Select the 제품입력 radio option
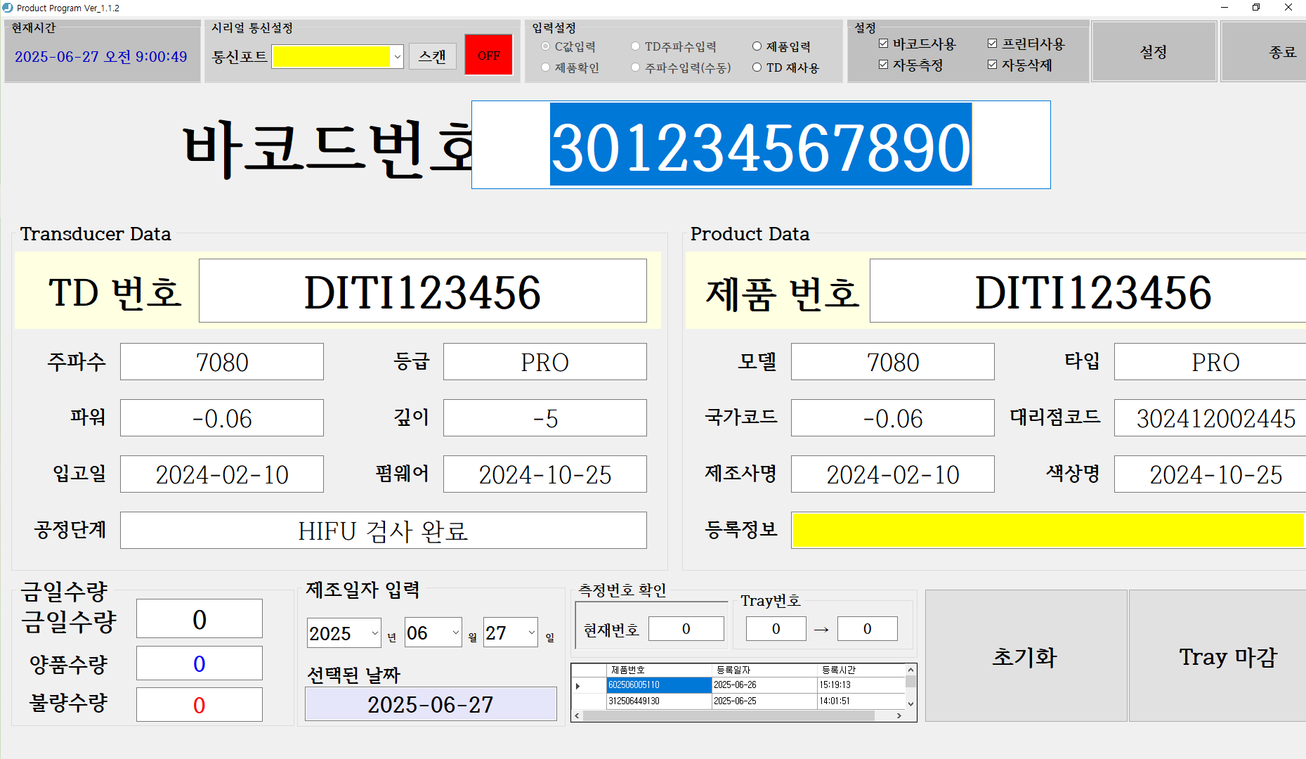The height and width of the screenshot is (759, 1306). pyautogui.click(x=757, y=46)
